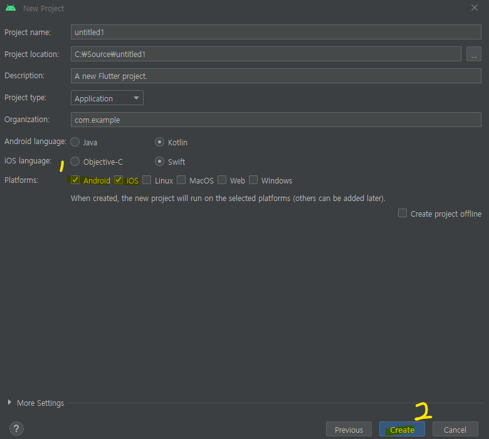
Task: Uncheck the Android platform checkbox
Action: (75, 180)
